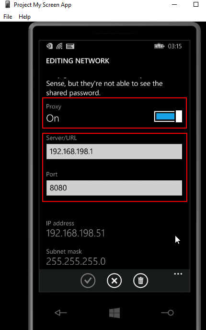Image resolution: width=206 pixels, height=330 pixels.
Task: Tap the cancel X icon
Action: (114, 280)
